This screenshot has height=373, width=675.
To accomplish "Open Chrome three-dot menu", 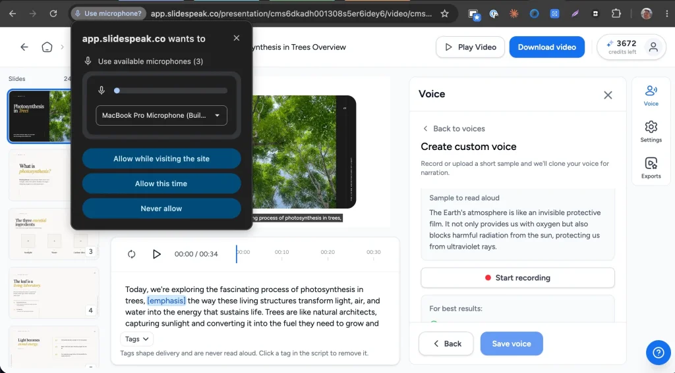I will [667, 14].
